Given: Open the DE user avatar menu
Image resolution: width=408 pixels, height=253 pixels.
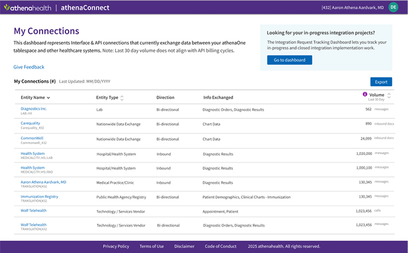Looking at the screenshot, I should [x=393, y=7].
